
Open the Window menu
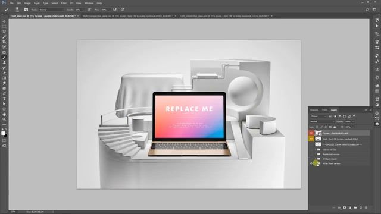click(x=89, y=3)
